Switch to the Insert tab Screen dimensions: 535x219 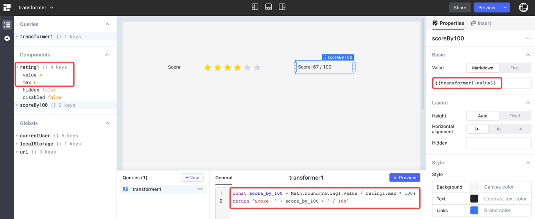click(x=481, y=23)
